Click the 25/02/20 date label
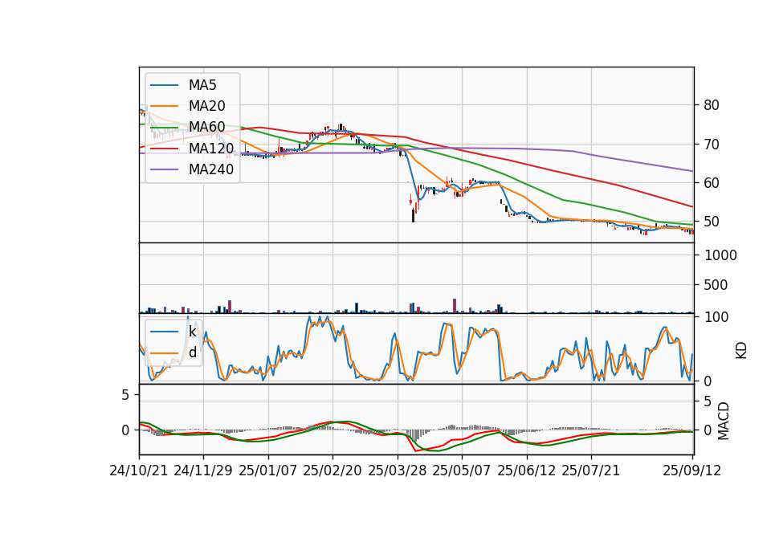 point(332,470)
